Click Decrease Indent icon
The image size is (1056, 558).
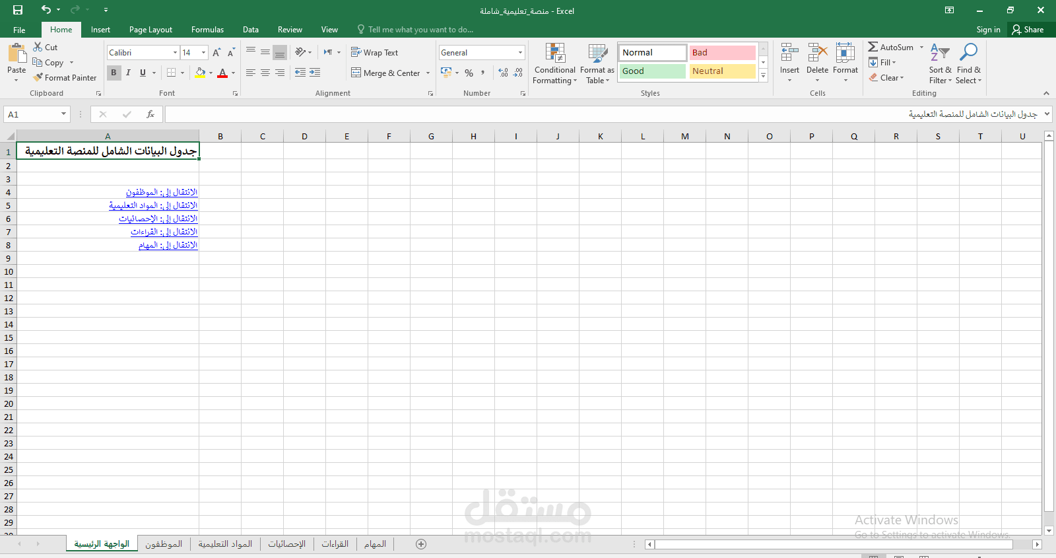[300, 73]
